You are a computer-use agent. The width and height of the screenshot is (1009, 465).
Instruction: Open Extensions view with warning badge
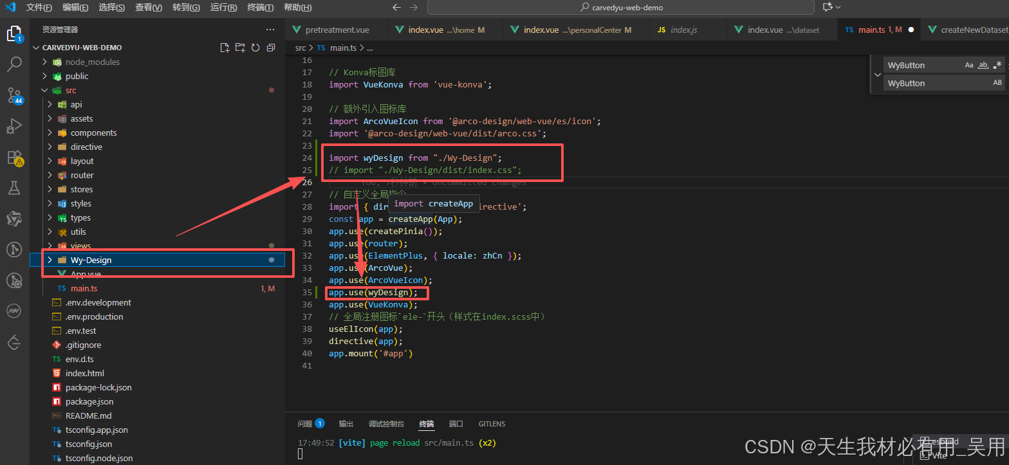(x=14, y=157)
